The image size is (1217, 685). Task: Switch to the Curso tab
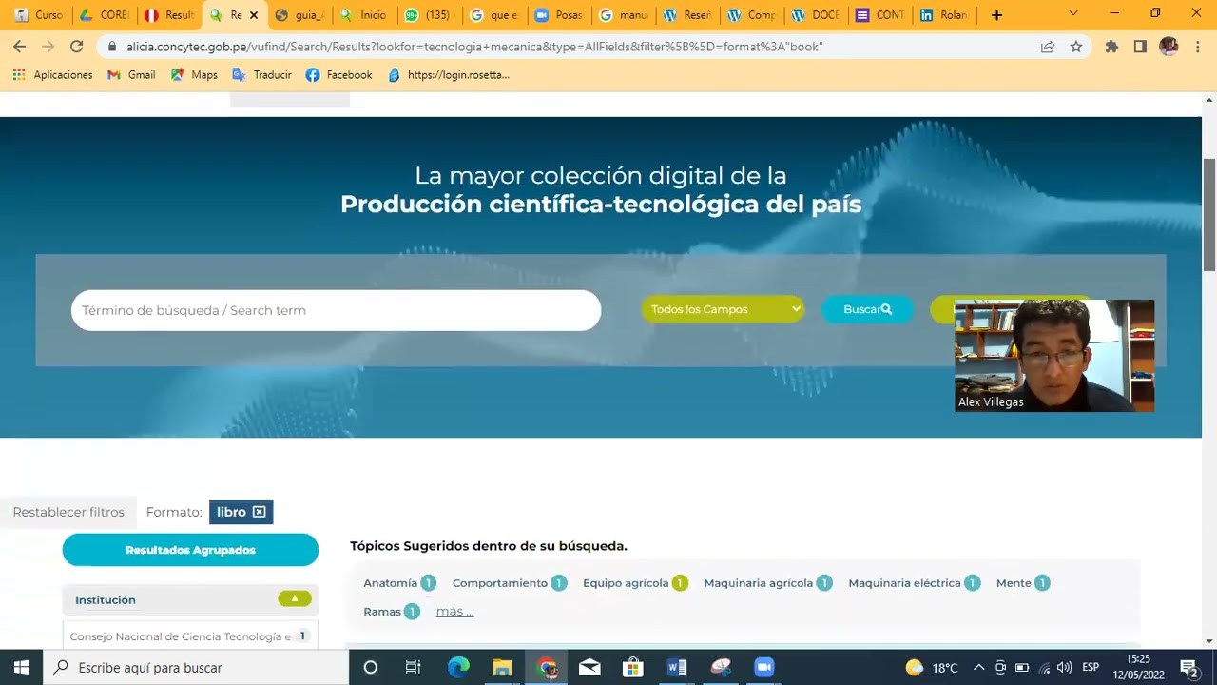tap(38, 15)
